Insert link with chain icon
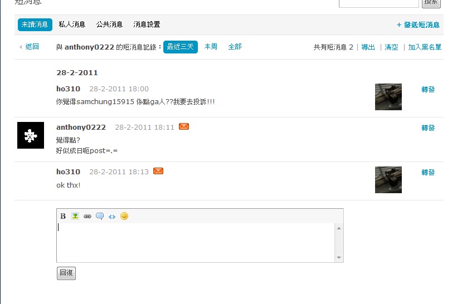The image size is (457, 304). click(x=87, y=217)
